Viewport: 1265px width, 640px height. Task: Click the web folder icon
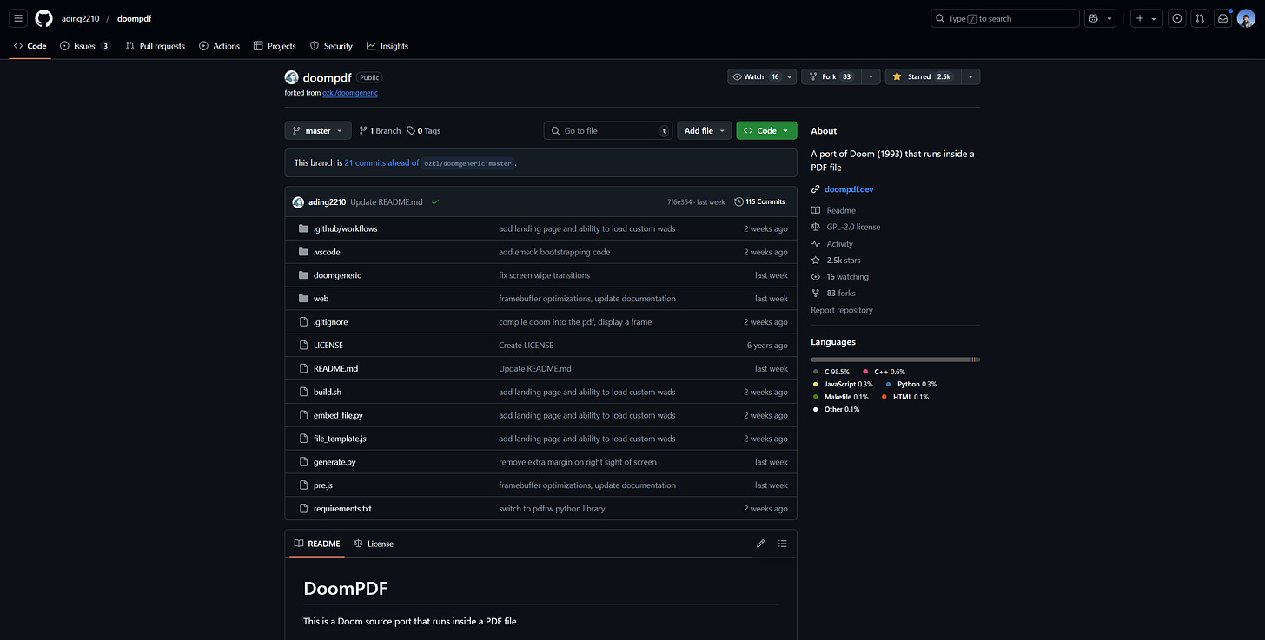[x=304, y=299]
